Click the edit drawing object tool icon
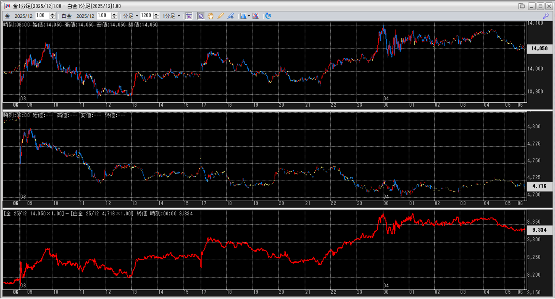555x299 pixels. point(230,16)
